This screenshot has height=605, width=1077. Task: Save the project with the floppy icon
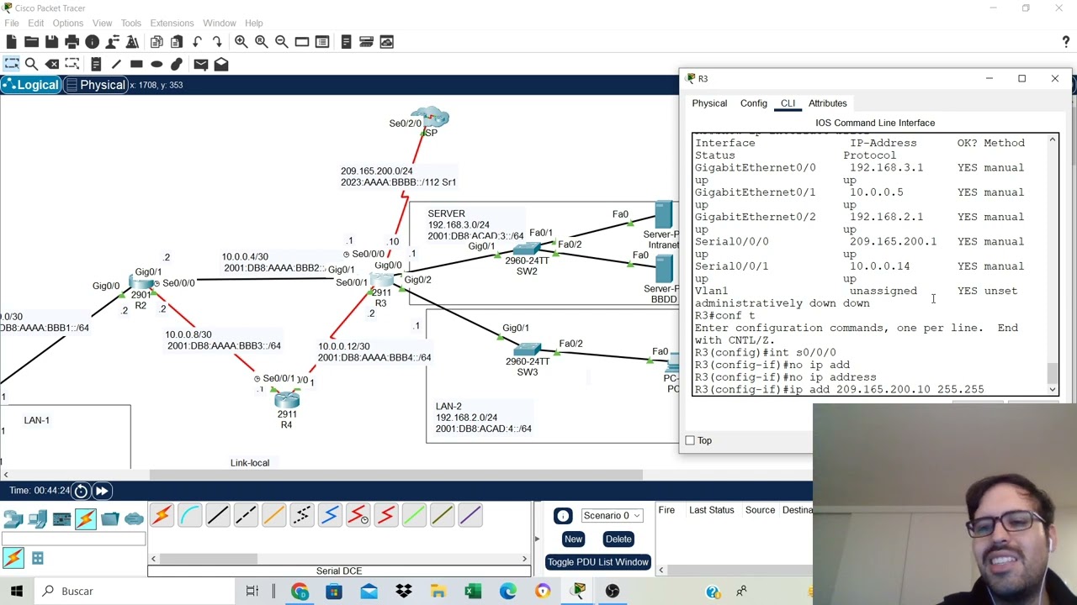[51, 42]
